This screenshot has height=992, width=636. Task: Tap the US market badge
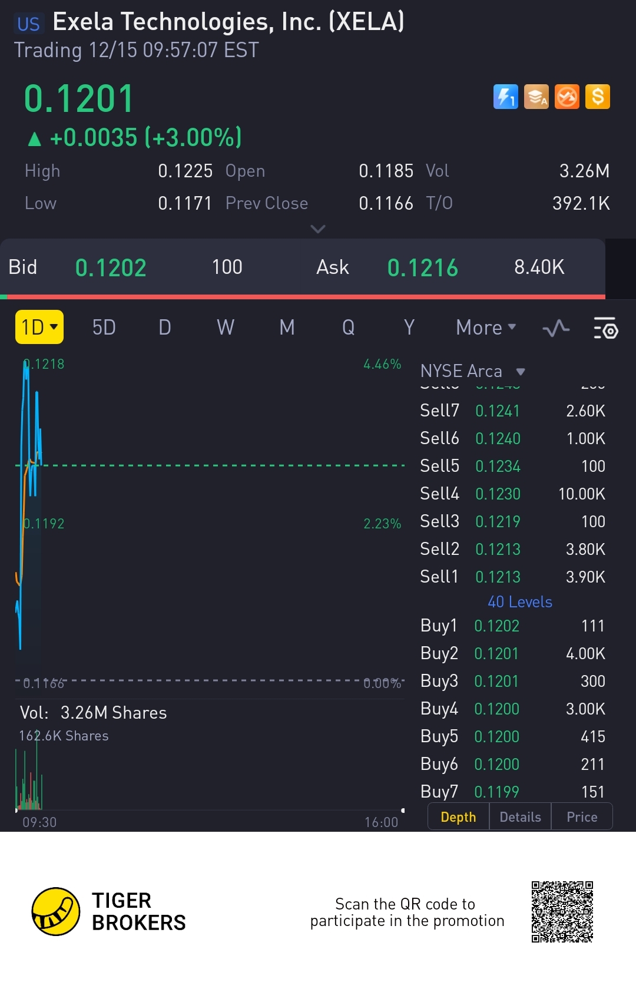28,24
